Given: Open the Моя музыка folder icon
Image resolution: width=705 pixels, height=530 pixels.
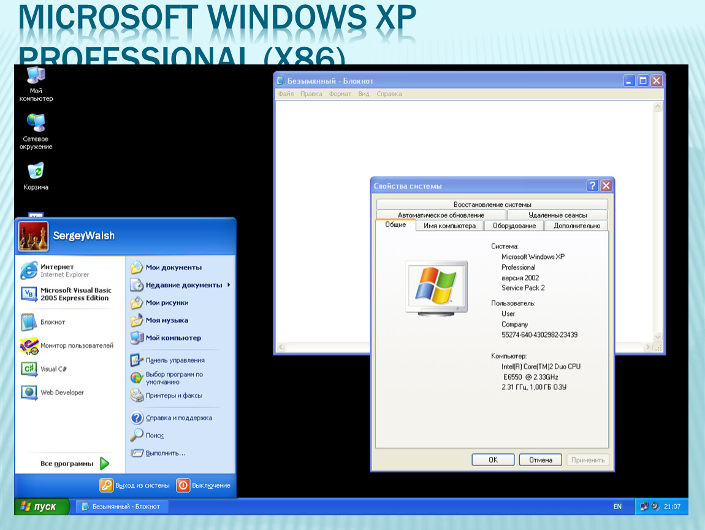Looking at the screenshot, I should [137, 320].
